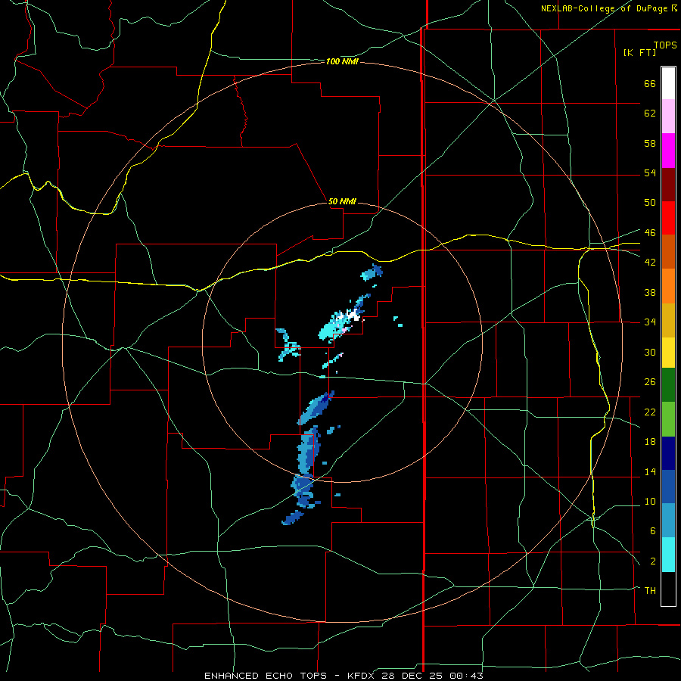This screenshot has height=681, width=681.
Task: Click the 10 legend value
Action: [x=650, y=501]
